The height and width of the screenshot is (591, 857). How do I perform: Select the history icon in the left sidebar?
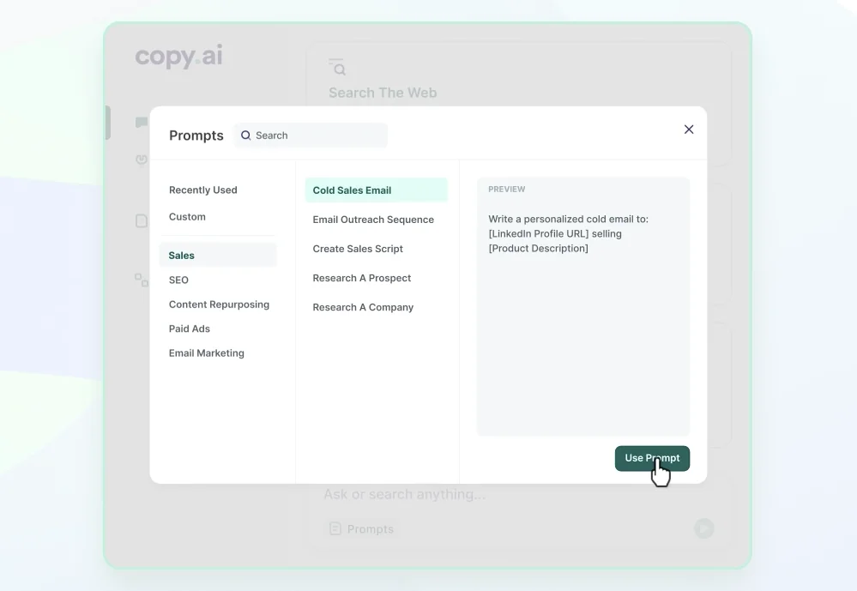141,159
